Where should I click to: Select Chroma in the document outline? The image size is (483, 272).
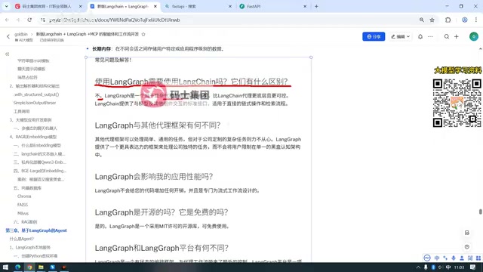(x=24, y=196)
